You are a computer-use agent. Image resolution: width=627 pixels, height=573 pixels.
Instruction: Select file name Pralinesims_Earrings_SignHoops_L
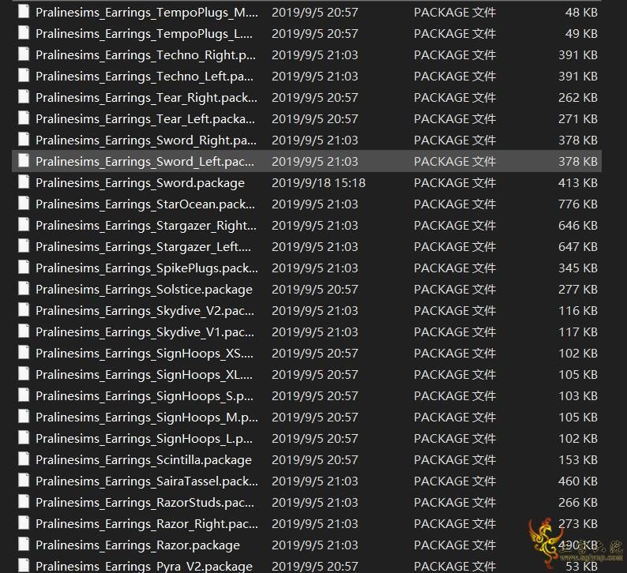[x=144, y=439]
